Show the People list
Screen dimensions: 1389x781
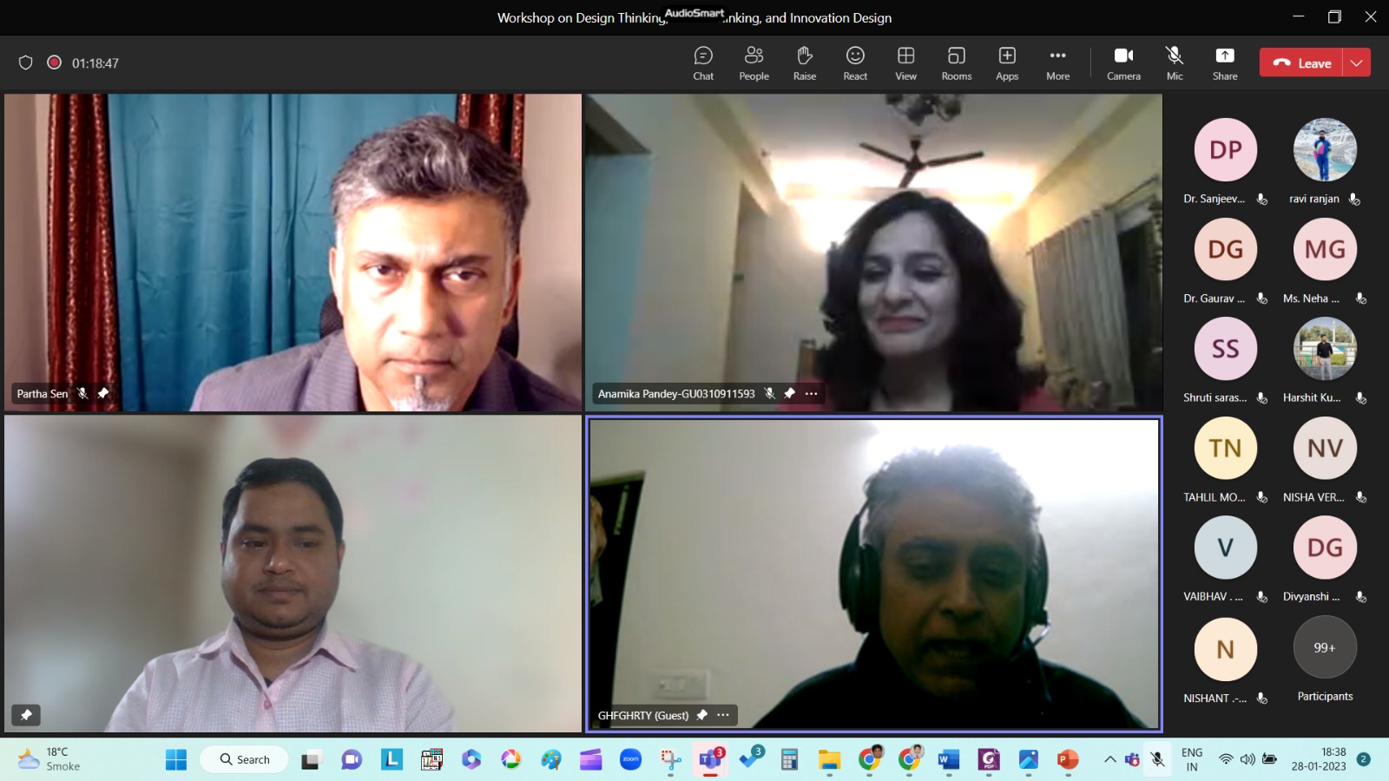pyautogui.click(x=754, y=63)
